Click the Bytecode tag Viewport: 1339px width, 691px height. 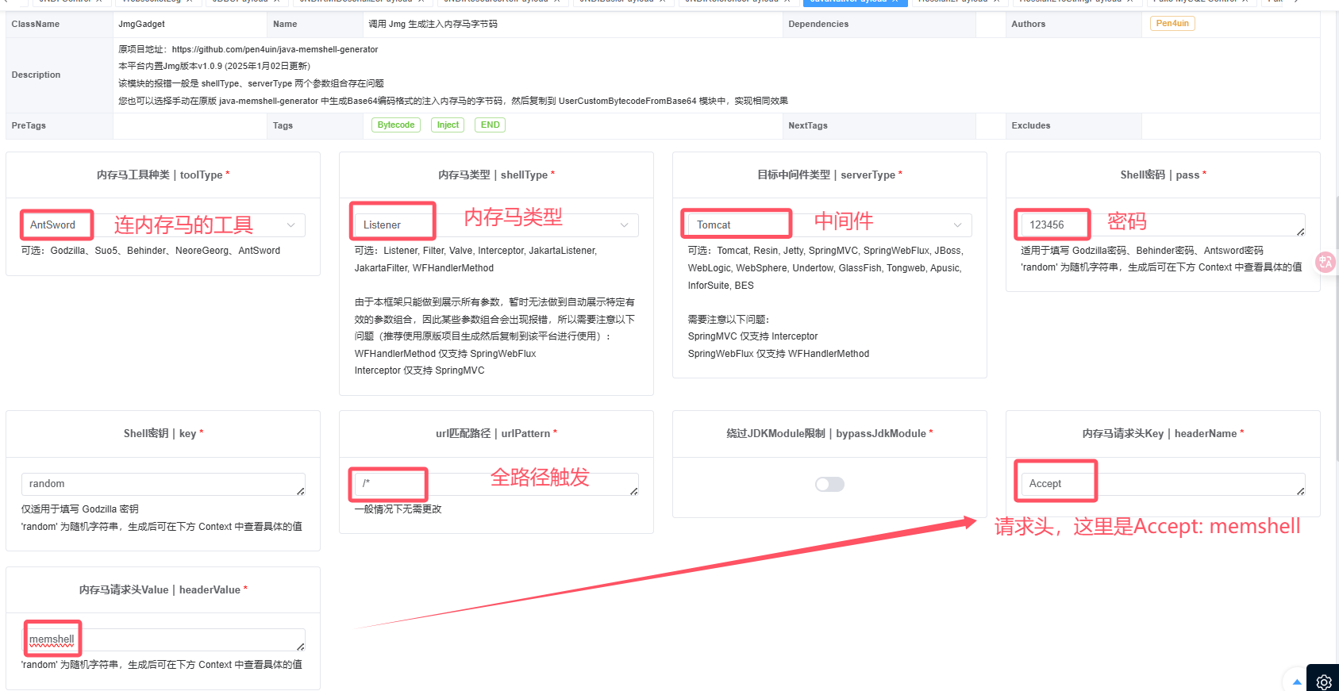pyautogui.click(x=395, y=125)
